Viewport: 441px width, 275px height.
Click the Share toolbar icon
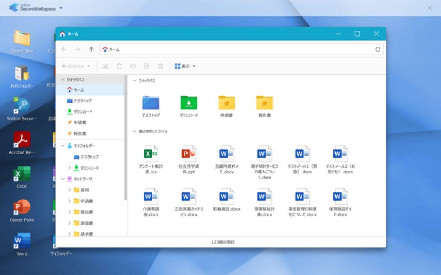click(x=147, y=67)
